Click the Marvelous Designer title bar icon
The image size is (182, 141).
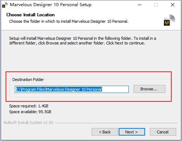tap(5, 5)
